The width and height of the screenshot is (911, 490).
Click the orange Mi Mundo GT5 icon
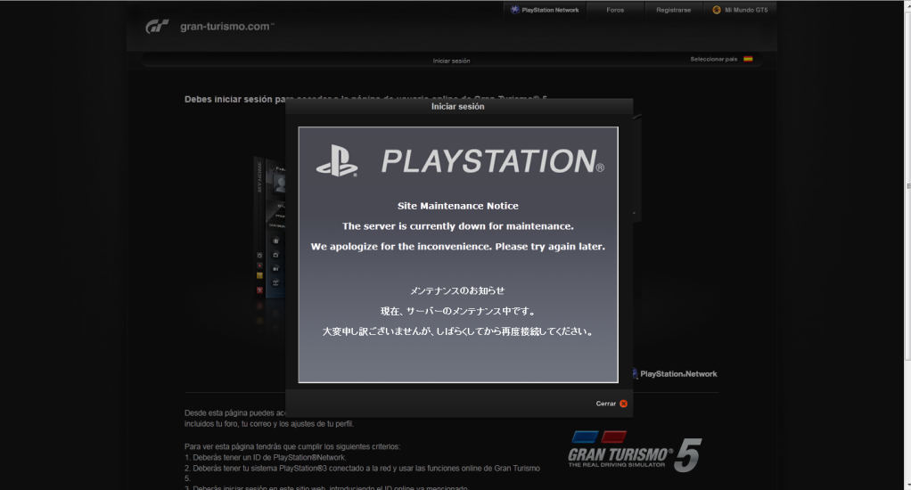pyautogui.click(x=716, y=10)
